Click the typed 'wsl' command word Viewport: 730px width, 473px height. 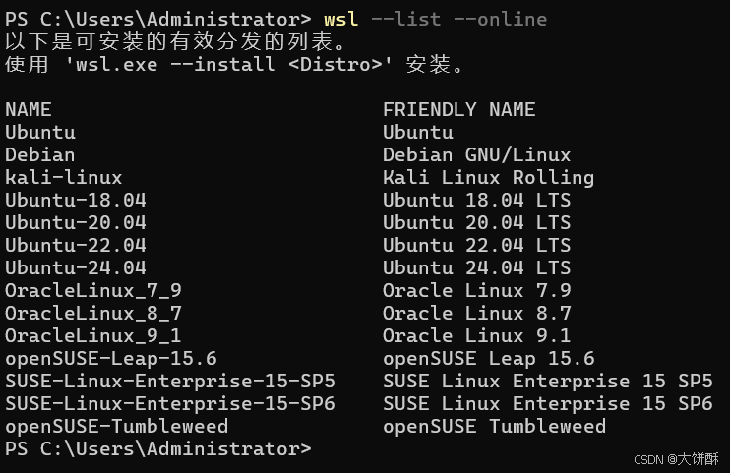(x=340, y=19)
